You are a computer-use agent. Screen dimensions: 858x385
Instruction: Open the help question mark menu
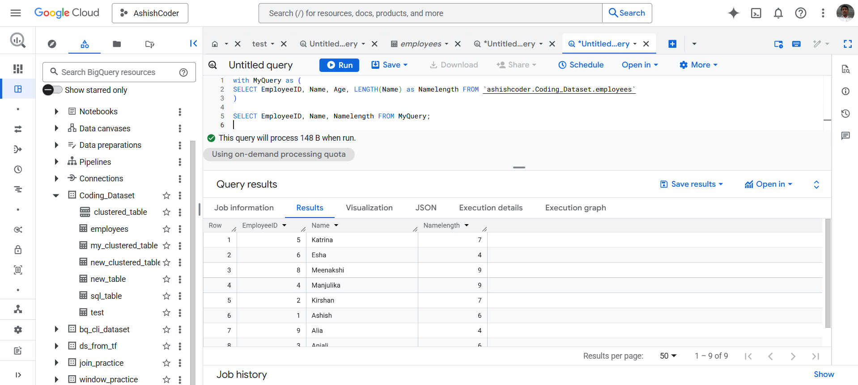(800, 13)
